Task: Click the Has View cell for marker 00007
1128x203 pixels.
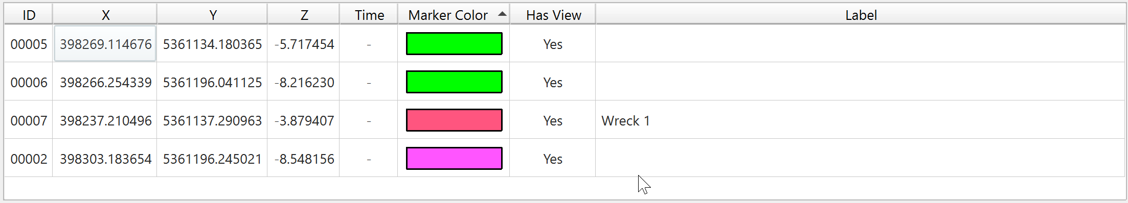Action: pyautogui.click(x=553, y=120)
